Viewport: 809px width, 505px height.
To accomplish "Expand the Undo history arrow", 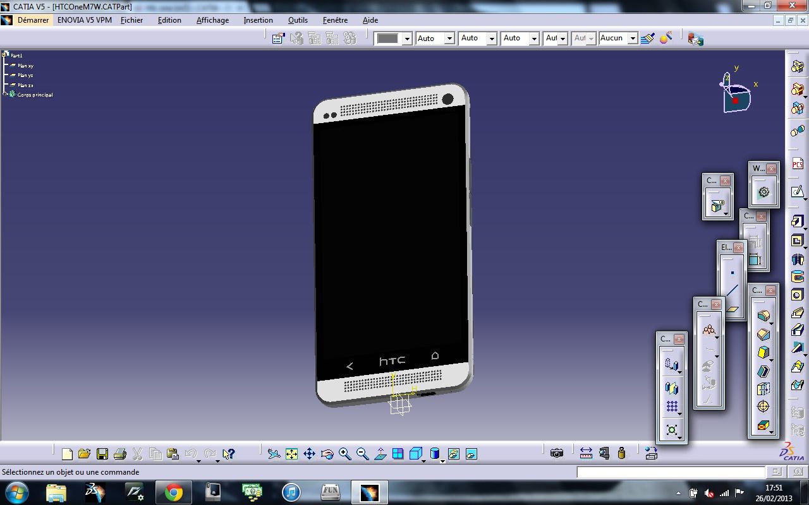I will (x=198, y=461).
